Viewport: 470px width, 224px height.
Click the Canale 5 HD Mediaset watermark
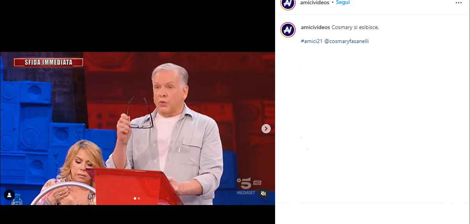click(249, 186)
